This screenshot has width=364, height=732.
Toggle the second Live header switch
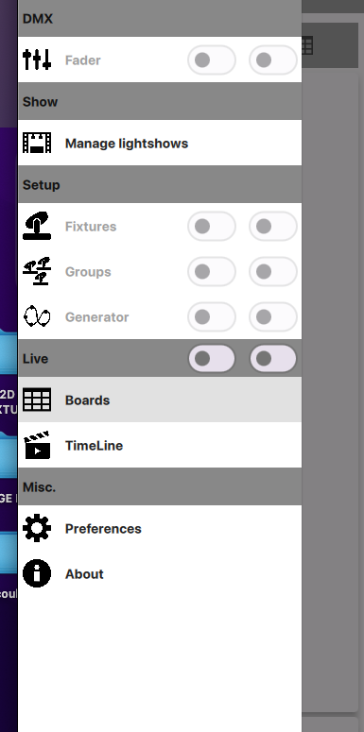point(273,358)
